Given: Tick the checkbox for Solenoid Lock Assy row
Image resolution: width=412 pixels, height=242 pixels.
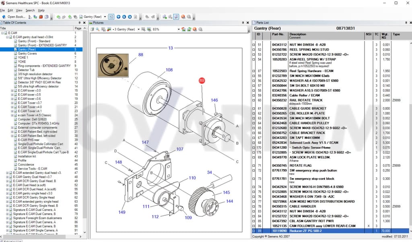Looking at the screenshot, I should tap(253, 143).
